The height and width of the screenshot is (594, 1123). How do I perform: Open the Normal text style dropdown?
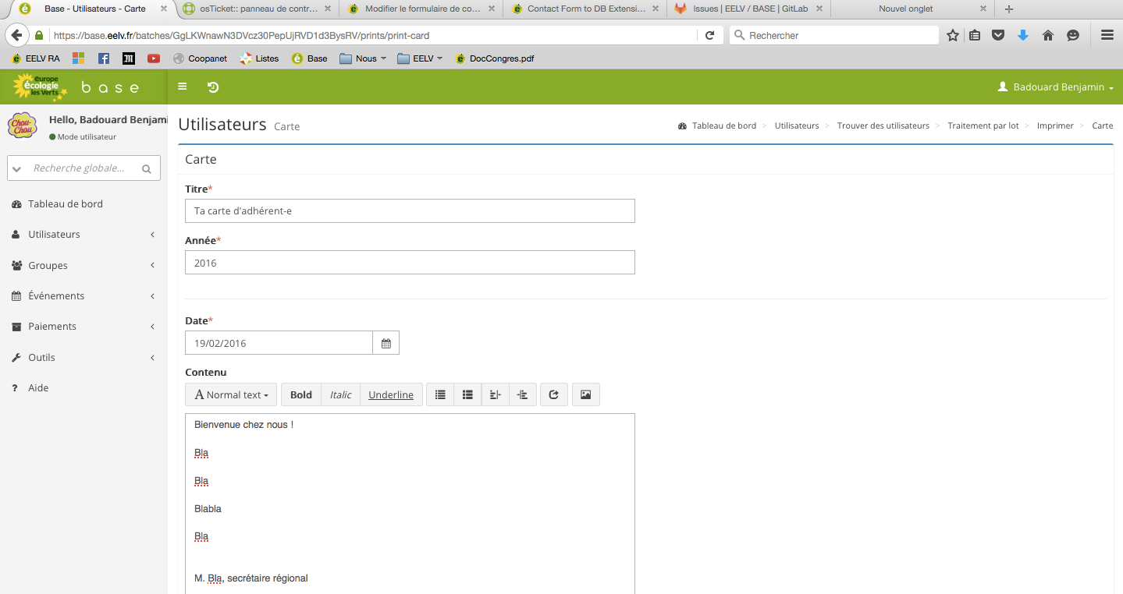point(231,394)
